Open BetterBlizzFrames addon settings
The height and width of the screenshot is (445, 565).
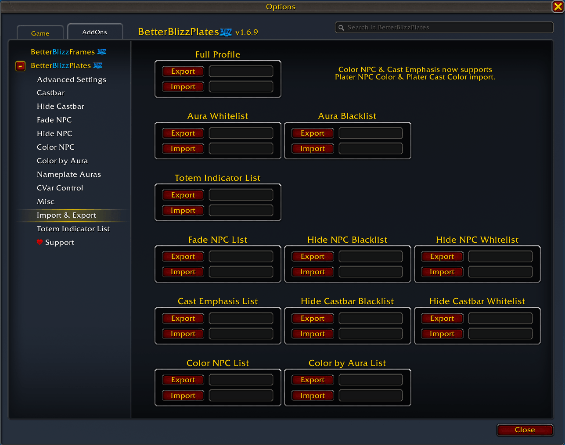(x=63, y=52)
